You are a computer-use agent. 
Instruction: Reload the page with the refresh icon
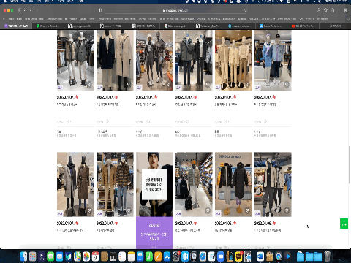click(x=244, y=10)
